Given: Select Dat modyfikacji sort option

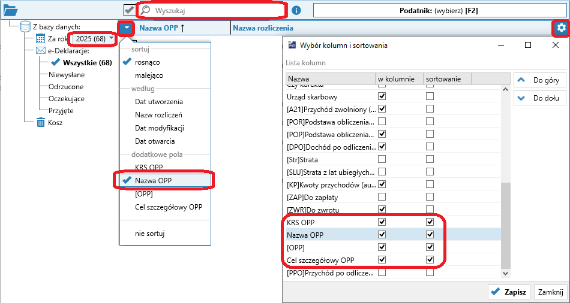Looking at the screenshot, I should point(160,128).
